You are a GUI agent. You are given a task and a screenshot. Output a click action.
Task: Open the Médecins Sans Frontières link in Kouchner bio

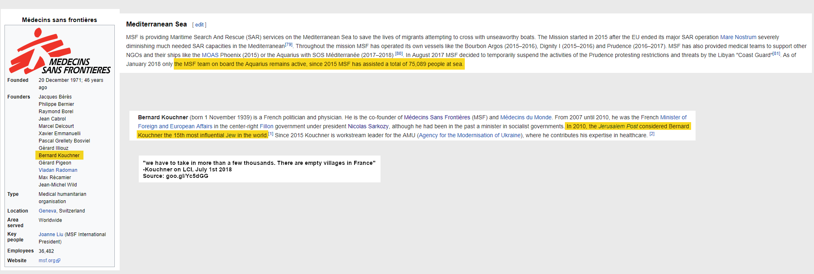[x=437, y=117]
